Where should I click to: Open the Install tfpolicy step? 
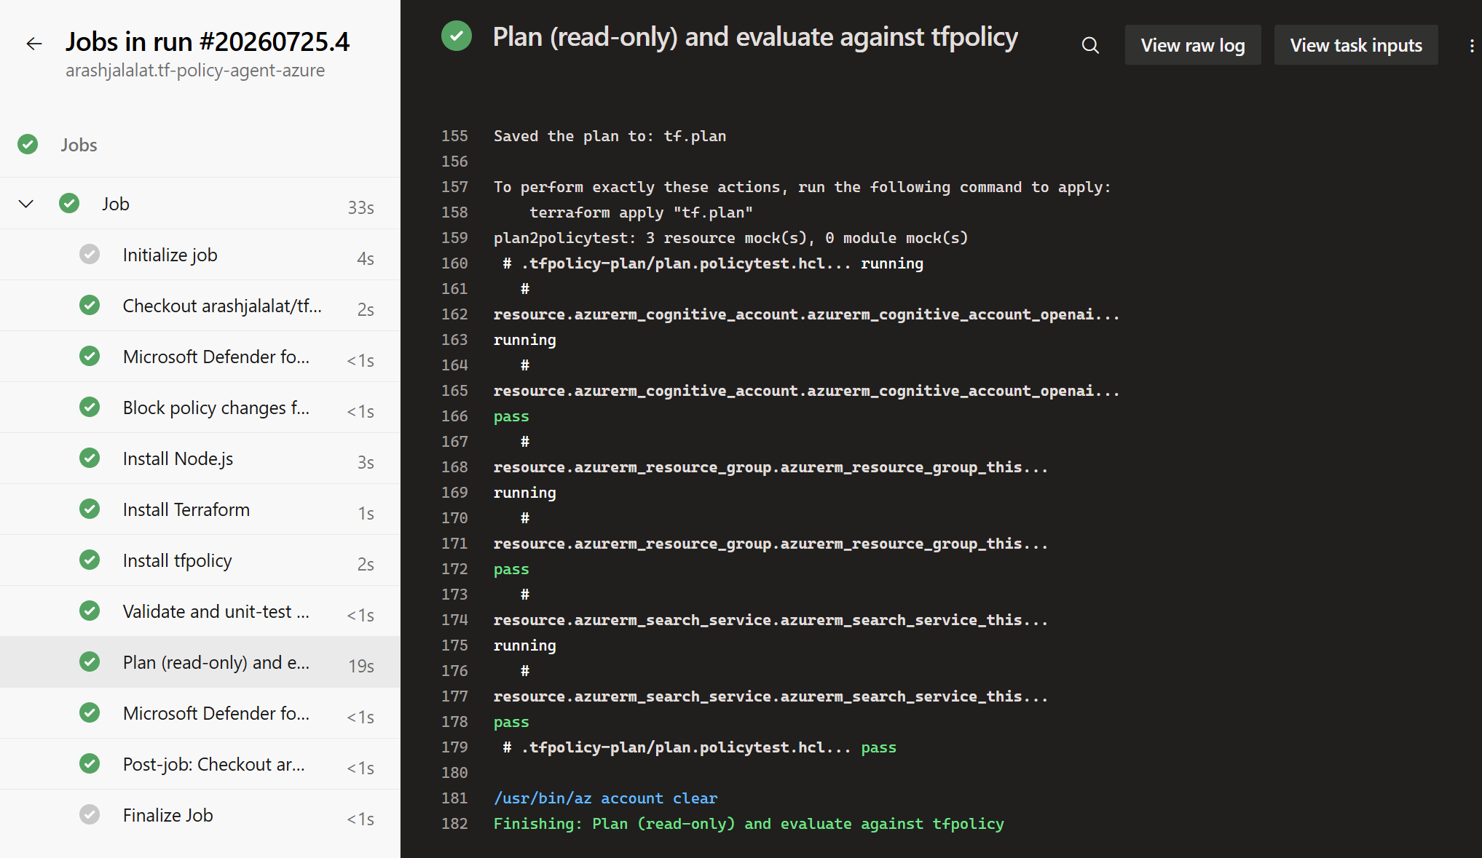(x=200, y=560)
